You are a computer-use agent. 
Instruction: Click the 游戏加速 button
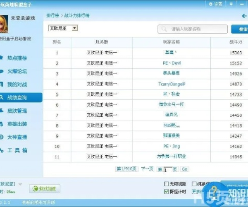[45, 189]
